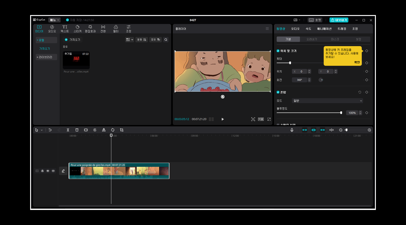Switch to the 트래킹 tab

(342, 29)
